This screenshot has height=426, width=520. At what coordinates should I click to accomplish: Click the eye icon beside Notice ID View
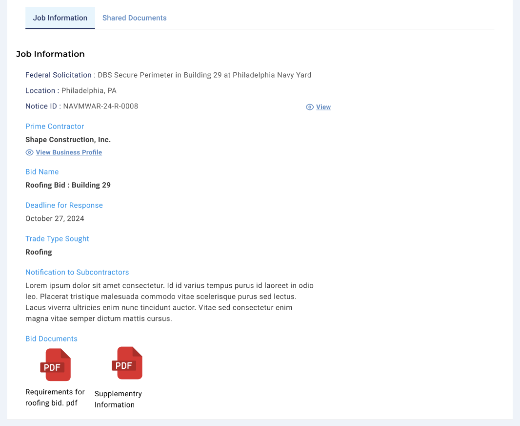(x=310, y=107)
